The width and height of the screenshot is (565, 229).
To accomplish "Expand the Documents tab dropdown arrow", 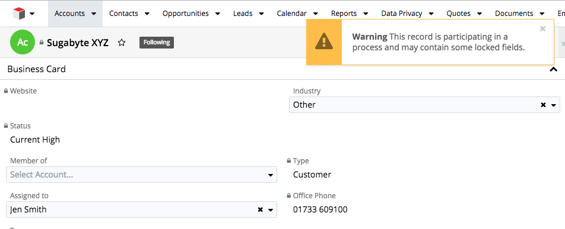I will [542, 14].
